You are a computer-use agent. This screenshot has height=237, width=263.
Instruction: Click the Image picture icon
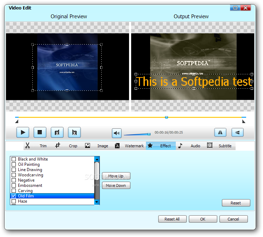(88, 145)
